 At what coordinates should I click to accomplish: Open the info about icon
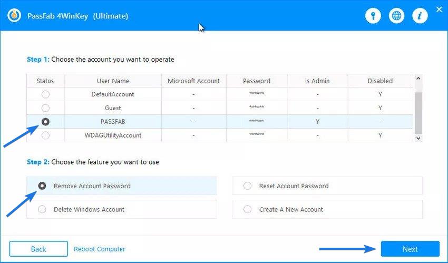click(x=420, y=15)
